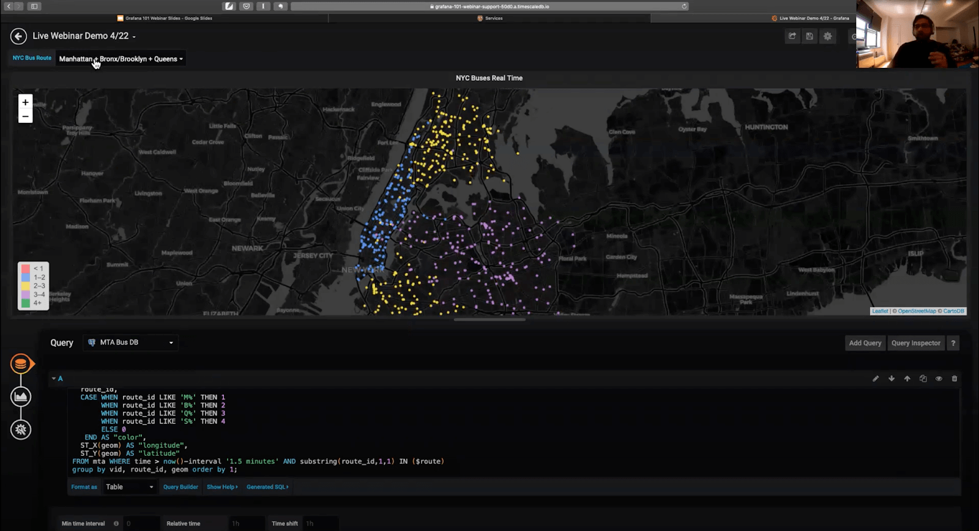This screenshot has height=531, width=979.
Task: Open the General settings gear in sidebar
Action: click(21, 429)
